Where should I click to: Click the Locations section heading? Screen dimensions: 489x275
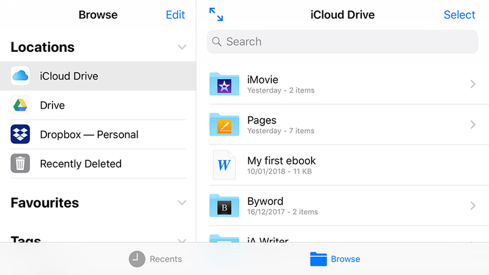tap(42, 47)
